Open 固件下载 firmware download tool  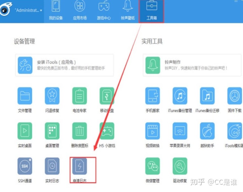(235, 96)
